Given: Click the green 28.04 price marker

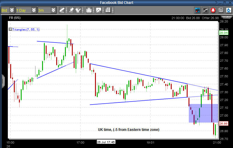Looking at the screenshot, I should [x=223, y=33].
